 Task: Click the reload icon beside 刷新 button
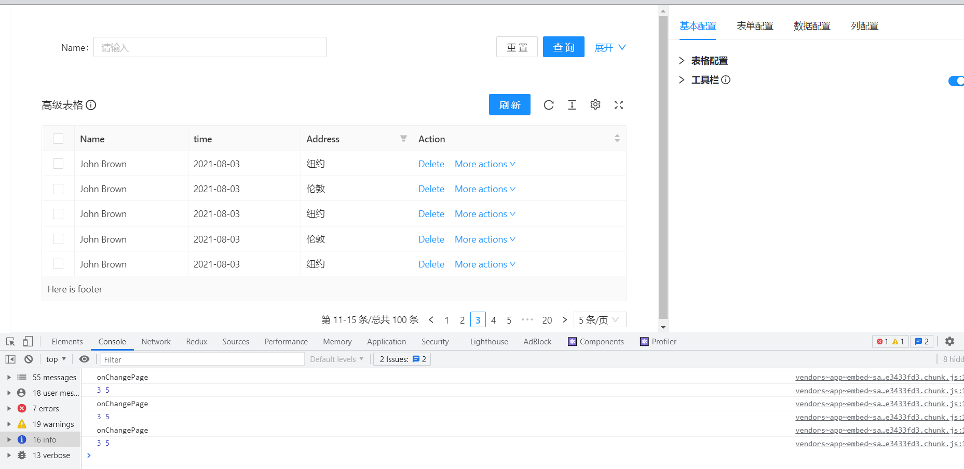pyautogui.click(x=549, y=104)
